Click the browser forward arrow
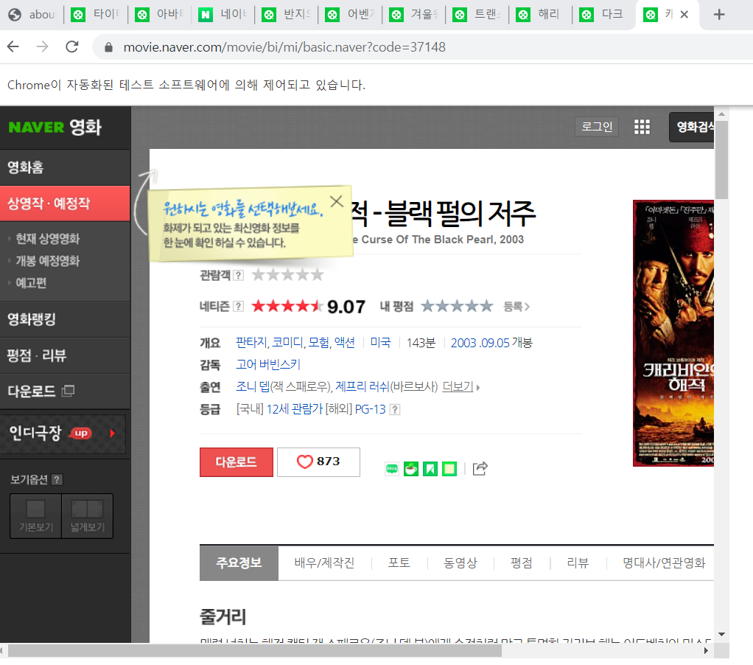 point(43,46)
